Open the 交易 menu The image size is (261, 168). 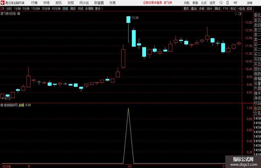[112, 3]
